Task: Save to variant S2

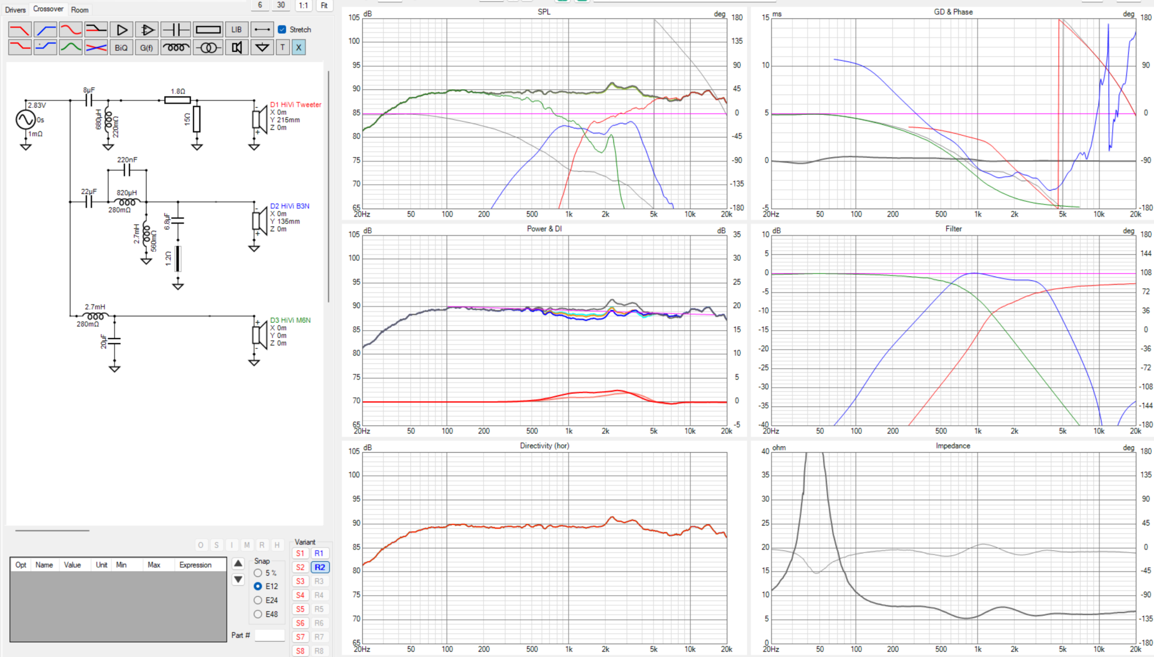Action: coord(300,567)
